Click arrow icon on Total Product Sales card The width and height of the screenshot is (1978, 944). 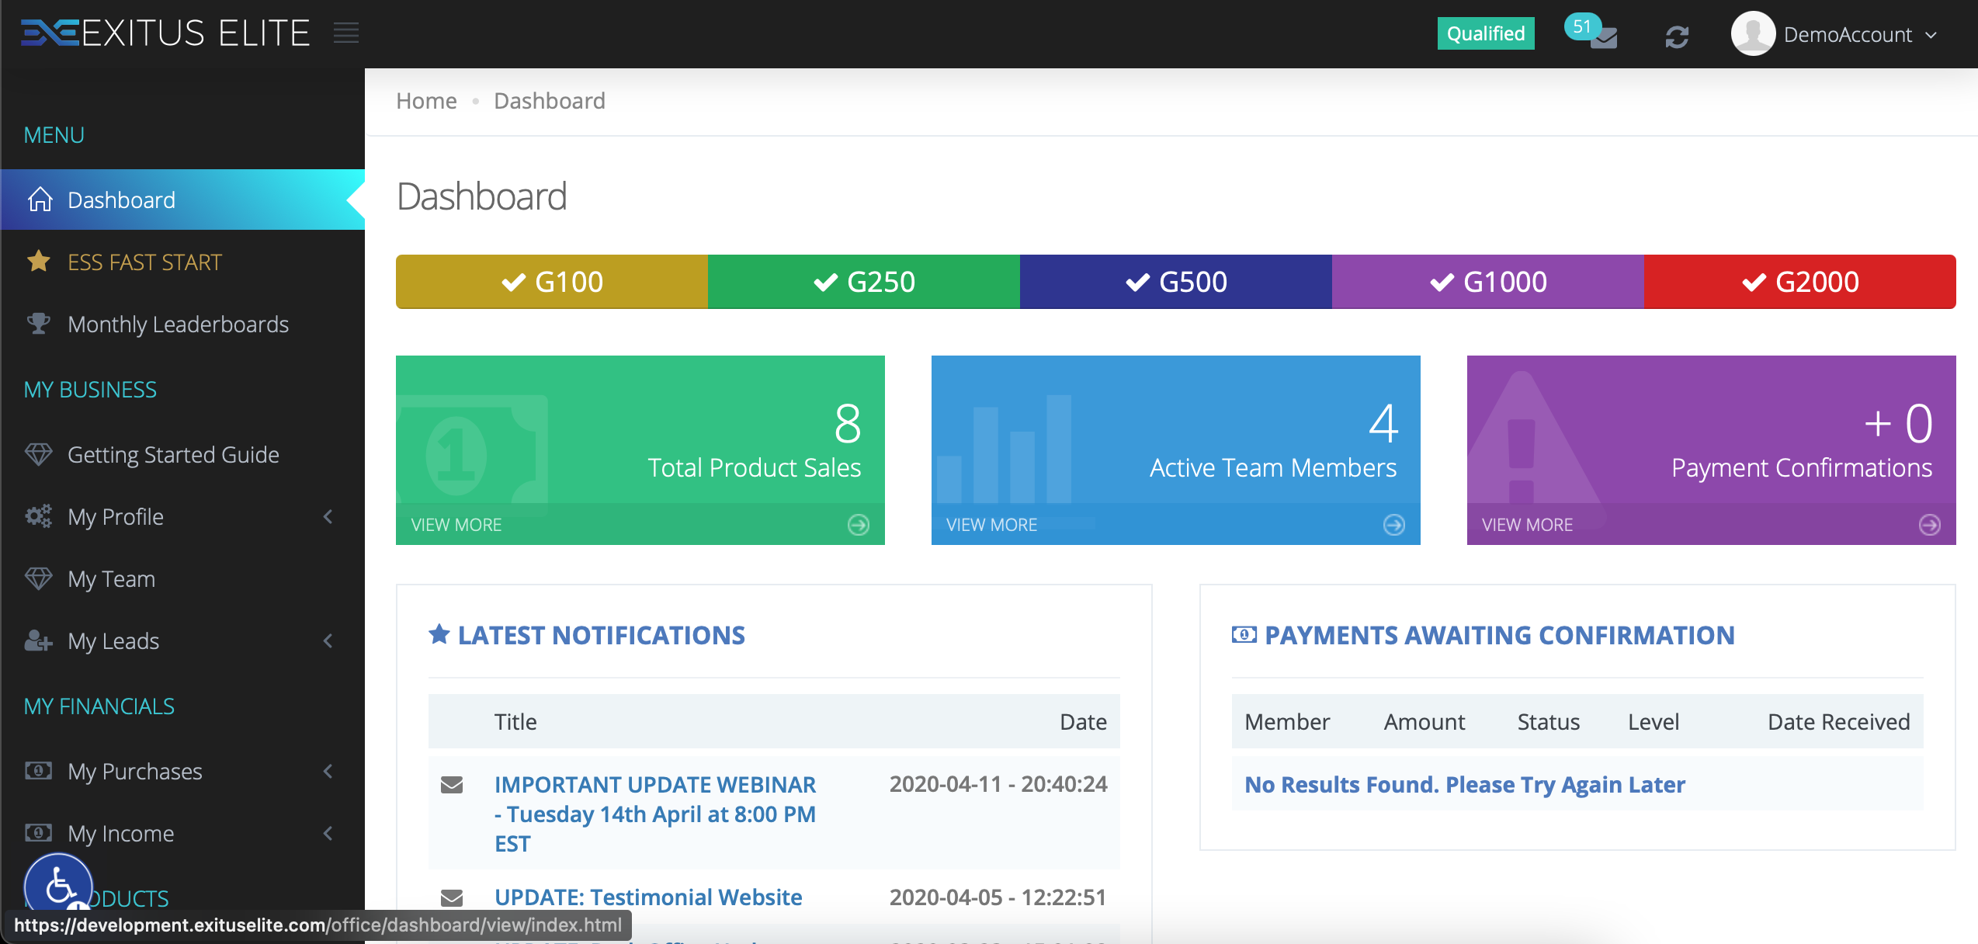point(859,525)
